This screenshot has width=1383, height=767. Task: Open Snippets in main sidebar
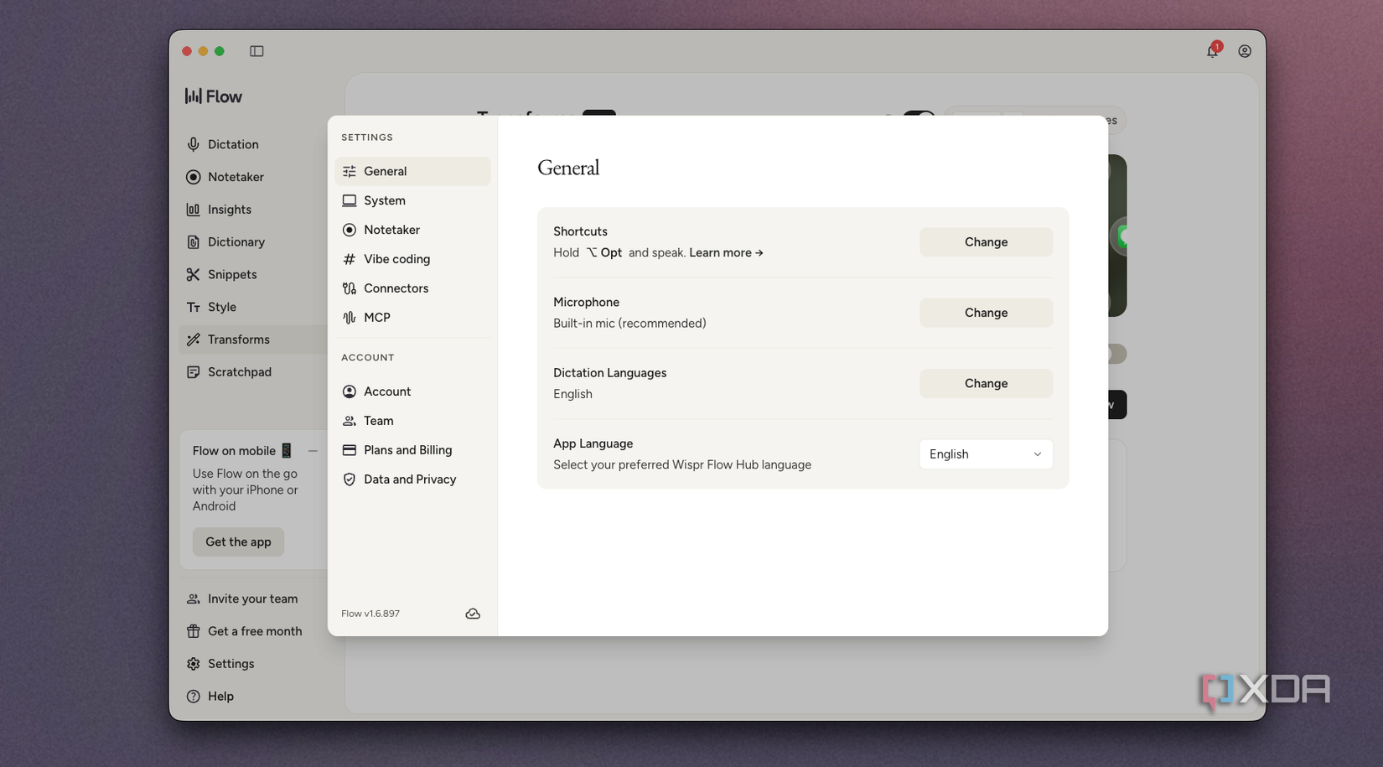tap(252, 274)
